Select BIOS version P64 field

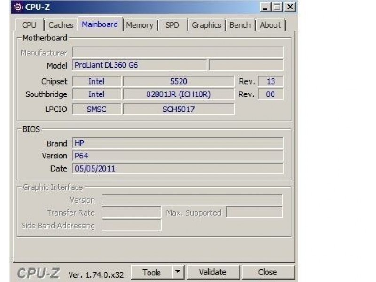click(x=178, y=156)
